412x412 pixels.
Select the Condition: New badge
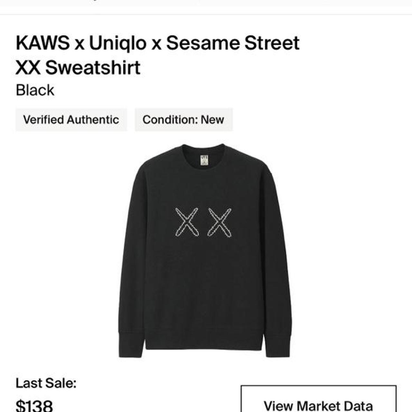[183, 120]
